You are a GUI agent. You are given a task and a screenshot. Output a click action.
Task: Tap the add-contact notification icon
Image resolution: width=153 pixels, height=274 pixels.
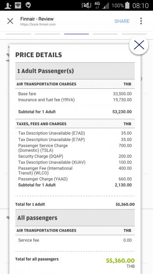(x=8, y=5)
